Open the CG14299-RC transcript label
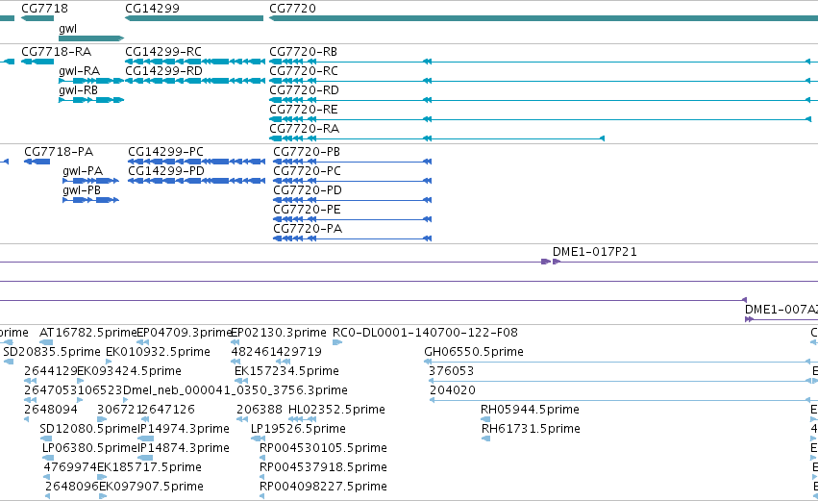The width and height of the screenshot is (818, 501). tap(162, 52)
